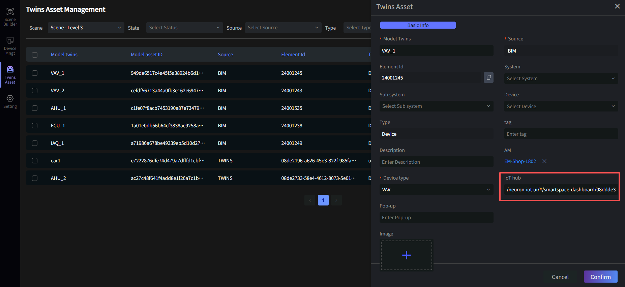
Task: Click the Cancel button
Action: click(x=560, y=277)
